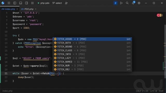166x93 pixels.
Task: Click the PDOException class name
Action: tap(33, 43)
